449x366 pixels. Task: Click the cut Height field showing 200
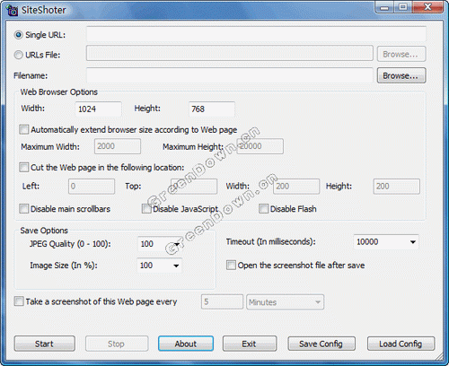coord(396,187)
